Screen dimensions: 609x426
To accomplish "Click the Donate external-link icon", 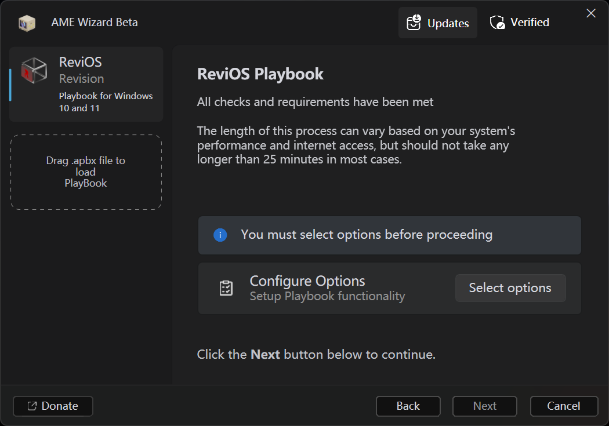I will [x=32, y=406].
